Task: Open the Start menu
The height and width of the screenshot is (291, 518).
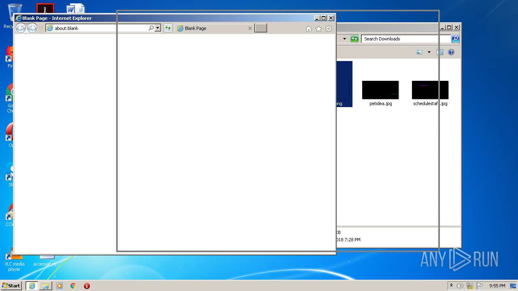Action: pyautogui.click(x=11, y=285)
